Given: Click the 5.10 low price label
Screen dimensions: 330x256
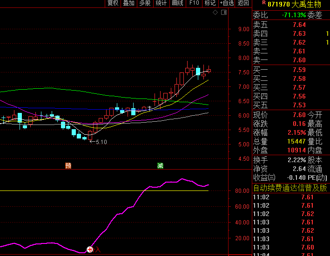Looking at the screenshot, I should (x=101, y=142).
